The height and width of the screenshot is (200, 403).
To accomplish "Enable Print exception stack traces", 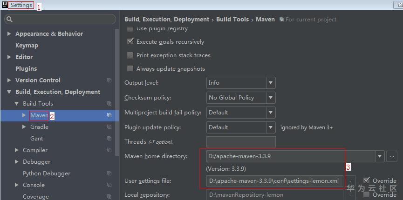I will point(130,55).
